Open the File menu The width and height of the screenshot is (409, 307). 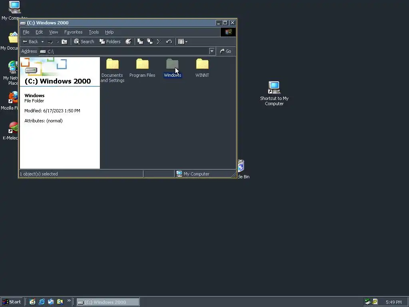click(26, 32)
